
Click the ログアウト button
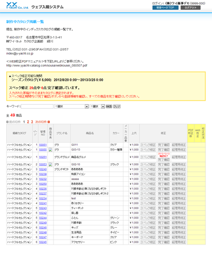point(190,7)
